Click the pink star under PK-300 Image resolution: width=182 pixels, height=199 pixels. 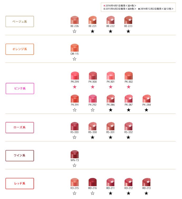93,87
